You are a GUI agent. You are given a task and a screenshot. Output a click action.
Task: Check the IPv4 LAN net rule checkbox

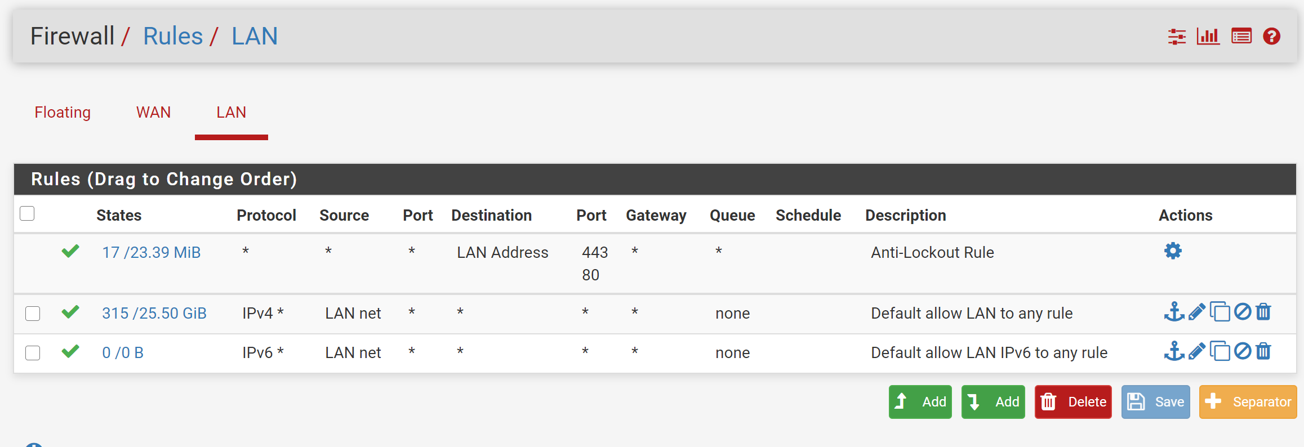click(x=33, y=314)
